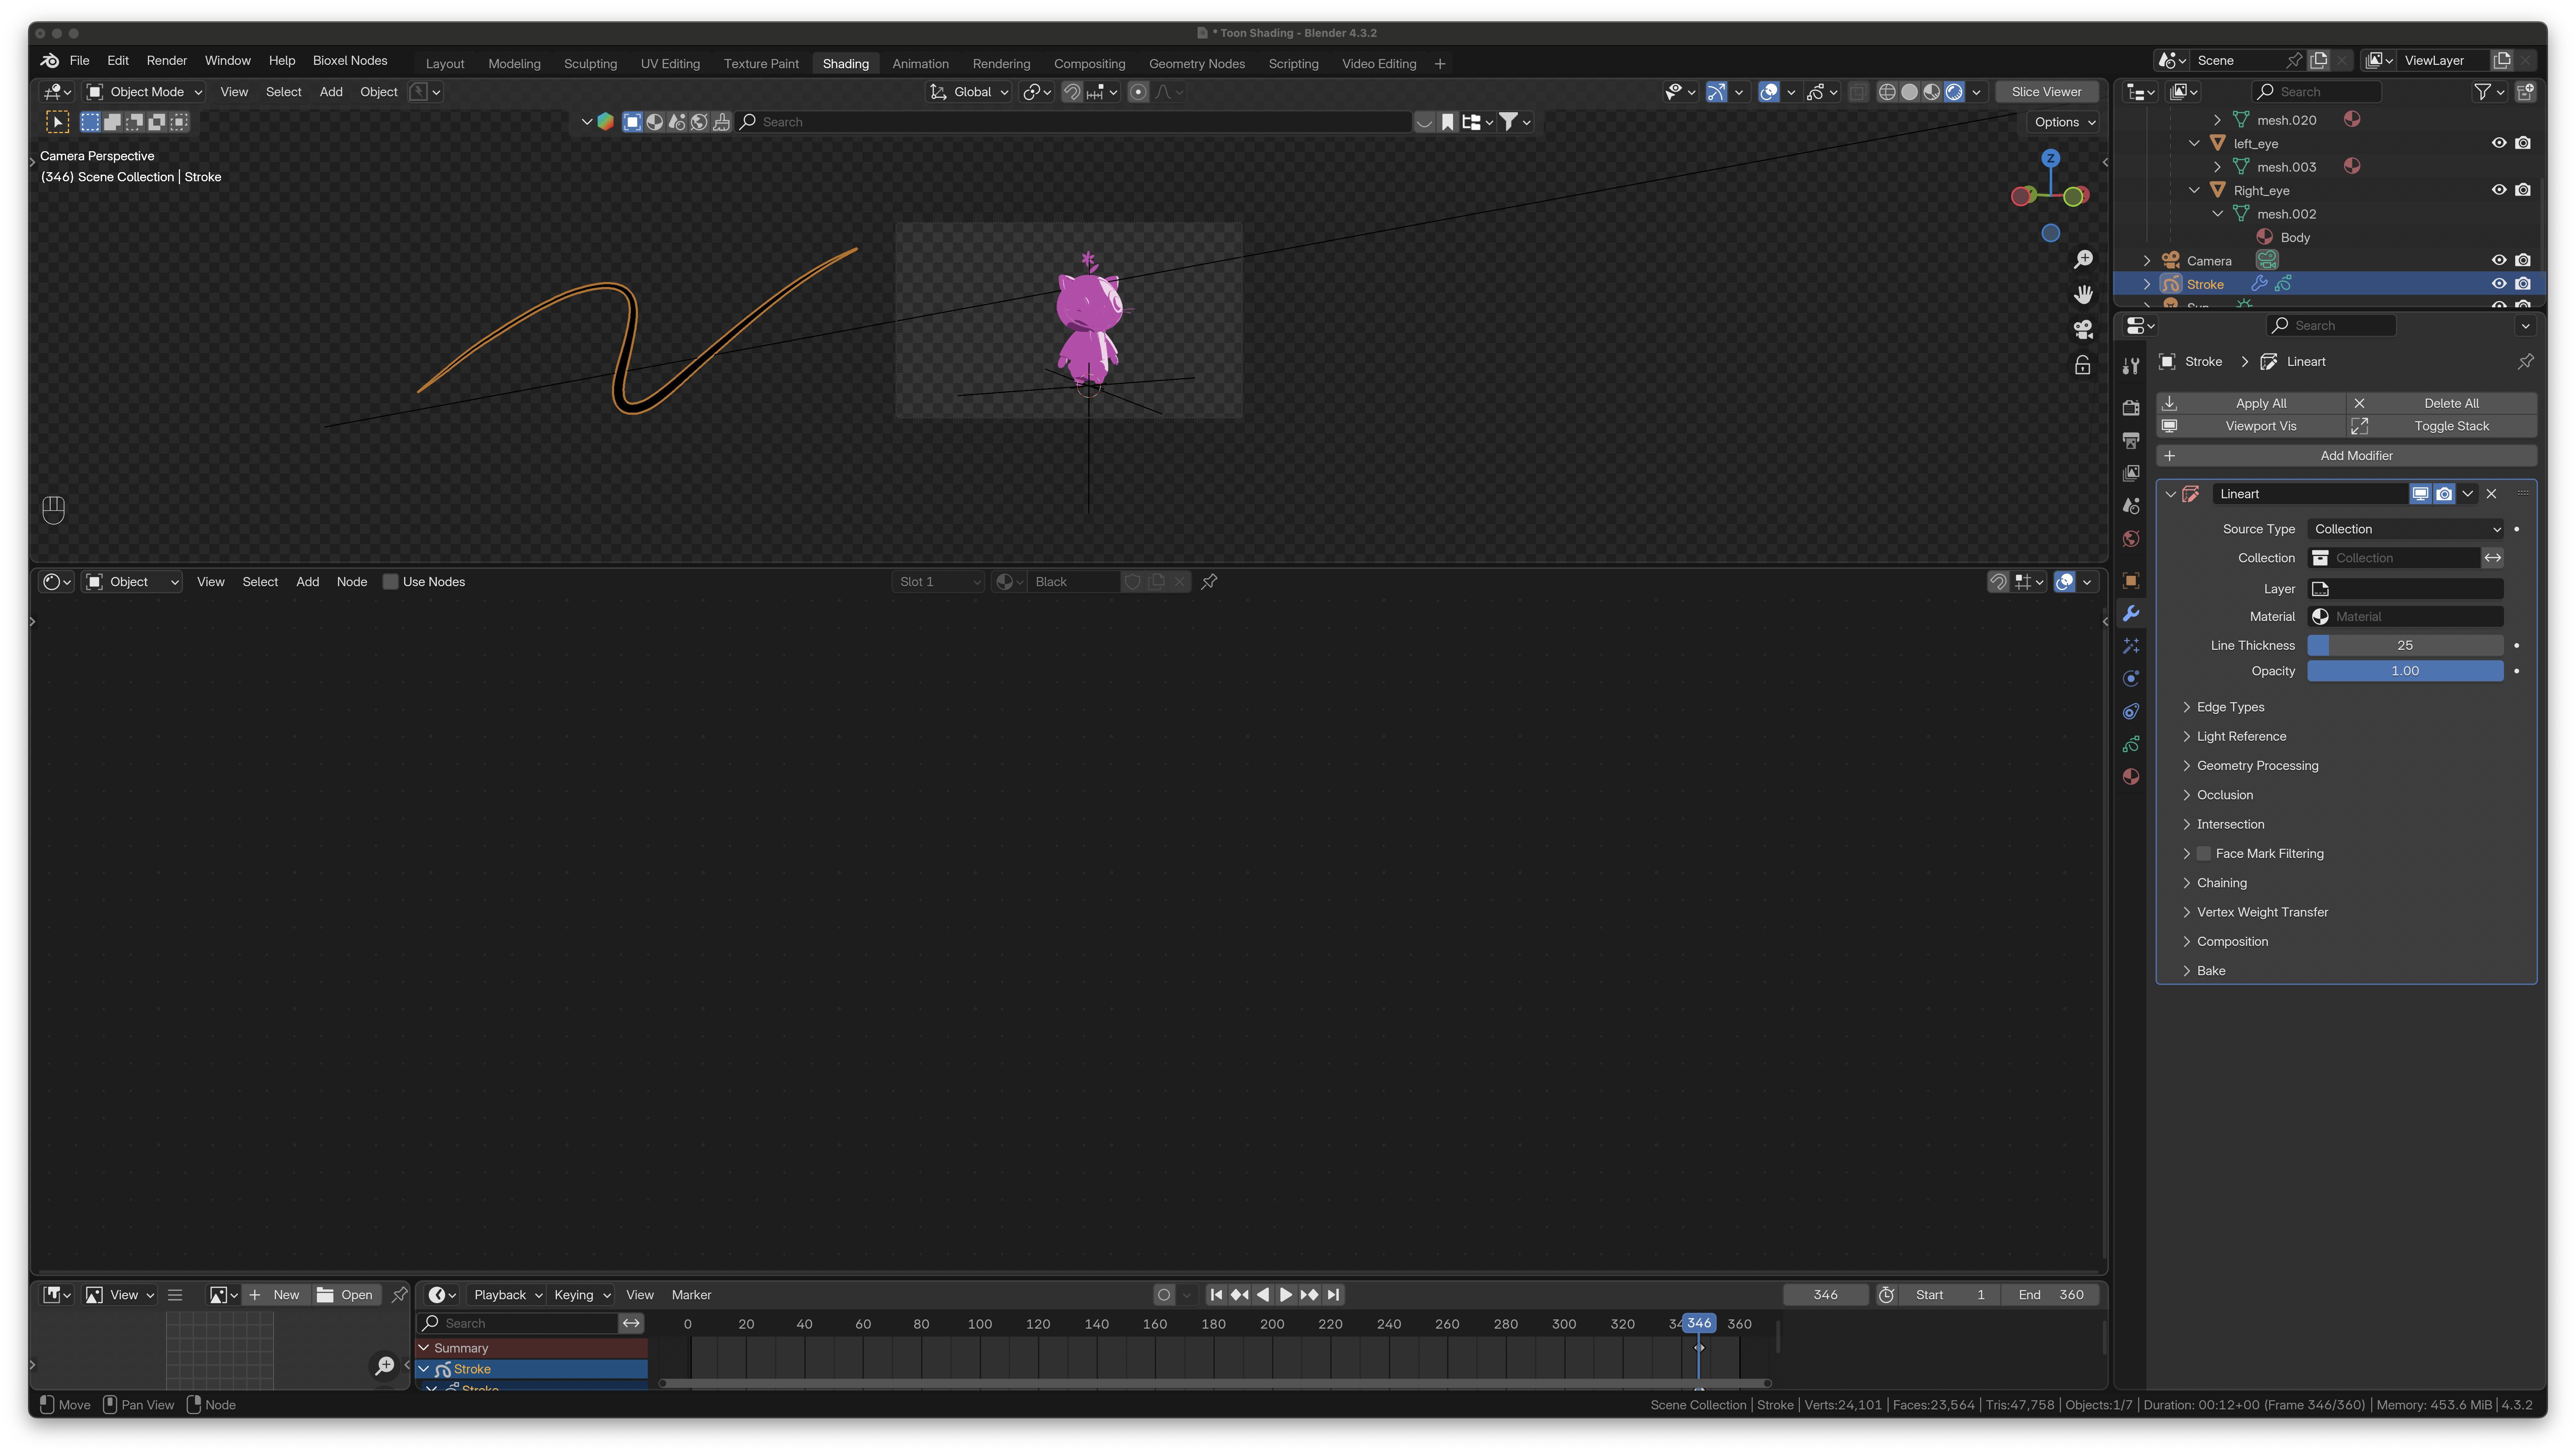Open the Modifiers wrench properties tab
The width and height of the screenshot is (2576, 1453).
[2131, 614]
